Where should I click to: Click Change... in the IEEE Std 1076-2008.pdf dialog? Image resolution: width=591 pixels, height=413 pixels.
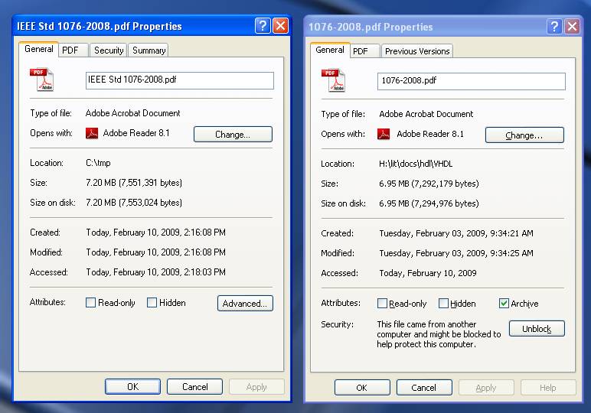233,135
